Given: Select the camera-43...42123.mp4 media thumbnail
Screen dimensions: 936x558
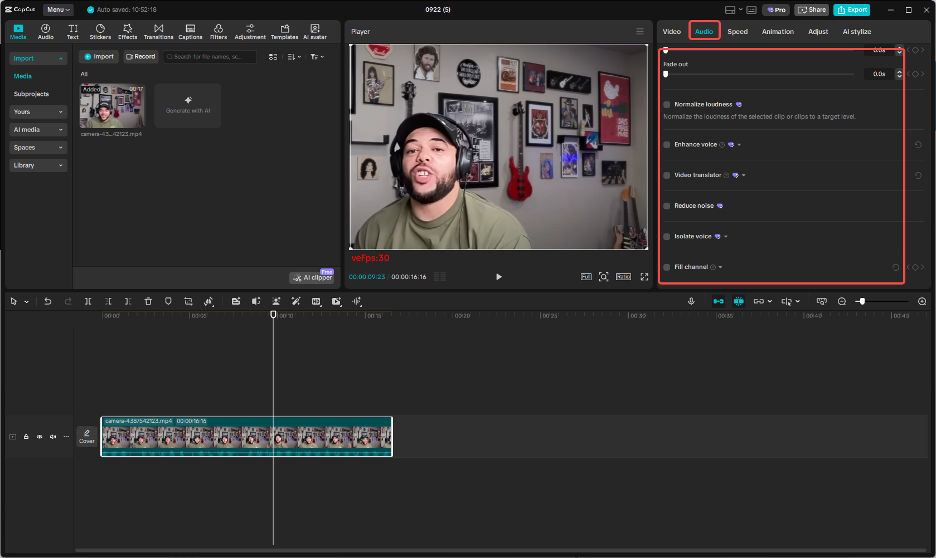Looking at the screenshot, I should point(112,106).
